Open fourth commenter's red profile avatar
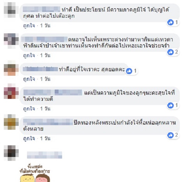The width and height of the screenshot is (193, 182). point(11,91)
